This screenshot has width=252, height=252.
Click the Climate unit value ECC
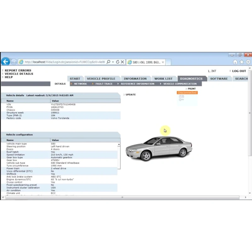point(53,193)
